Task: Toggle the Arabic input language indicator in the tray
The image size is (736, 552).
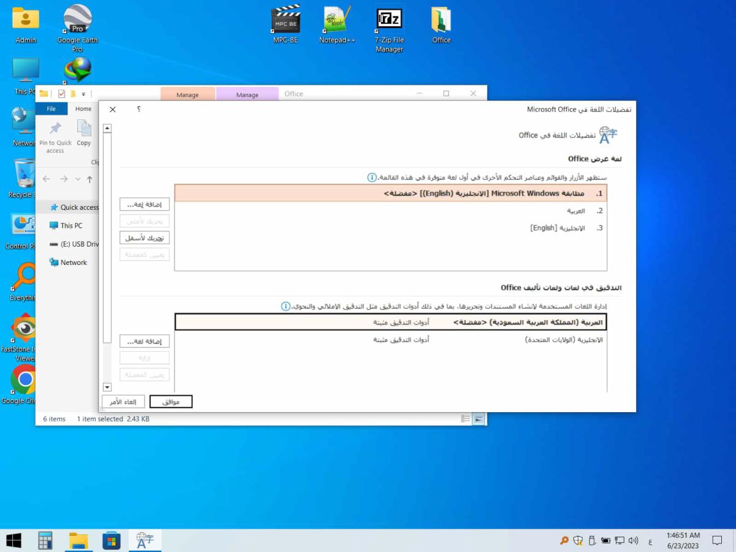Action: tap(650, 541)
